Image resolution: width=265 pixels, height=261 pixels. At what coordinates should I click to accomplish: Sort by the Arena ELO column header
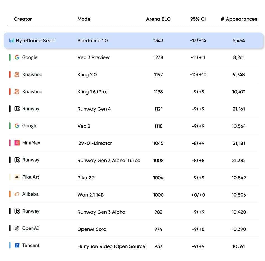point(158,19)
